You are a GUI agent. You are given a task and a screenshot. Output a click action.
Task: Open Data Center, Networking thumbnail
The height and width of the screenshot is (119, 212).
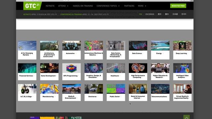coord(116,46)
